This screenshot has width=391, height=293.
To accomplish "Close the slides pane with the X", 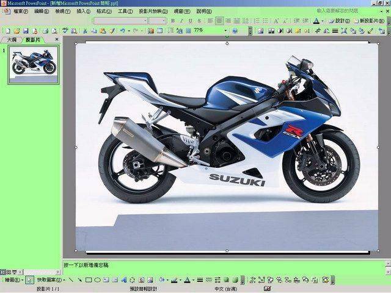I will [x=57, y=39].
